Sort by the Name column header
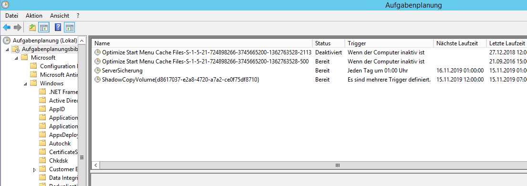Image resolution: width=527 pixels, height=186 pixels. (x=202, y=43)
